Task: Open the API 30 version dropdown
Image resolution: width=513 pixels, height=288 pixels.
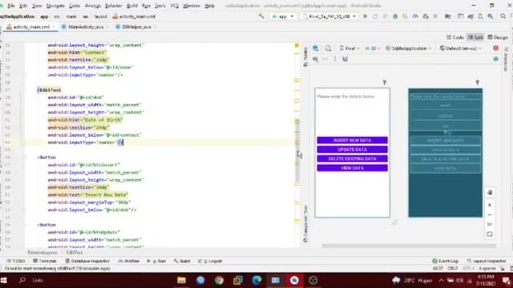Action: 373,48
